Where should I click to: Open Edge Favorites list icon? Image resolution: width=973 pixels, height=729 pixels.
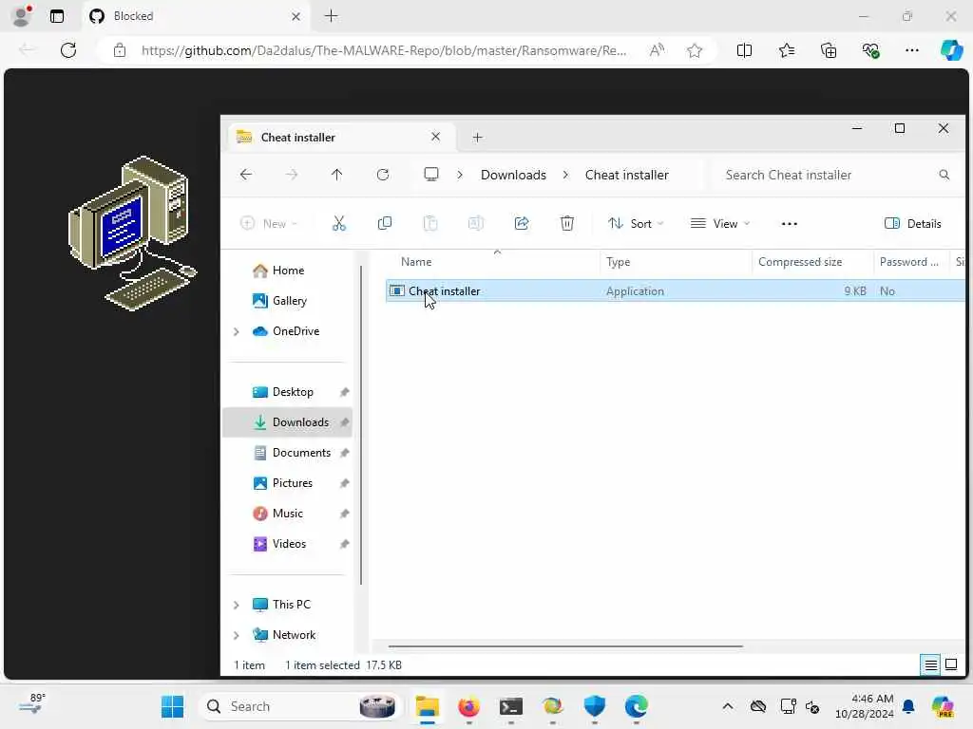(786, 50)
